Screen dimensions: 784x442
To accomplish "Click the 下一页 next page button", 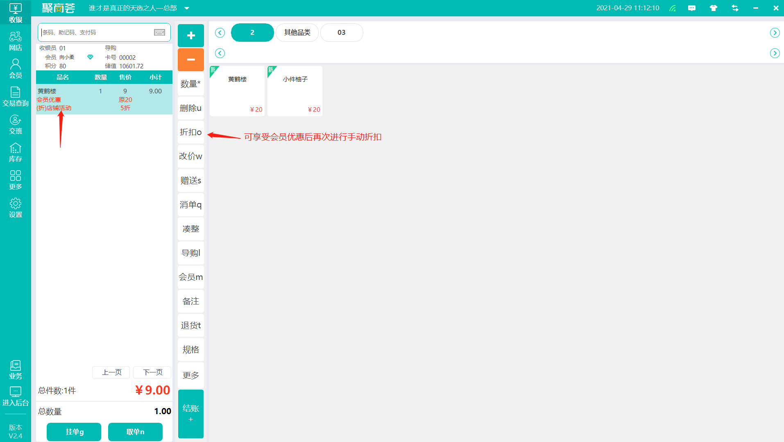I will pos(152,372).
